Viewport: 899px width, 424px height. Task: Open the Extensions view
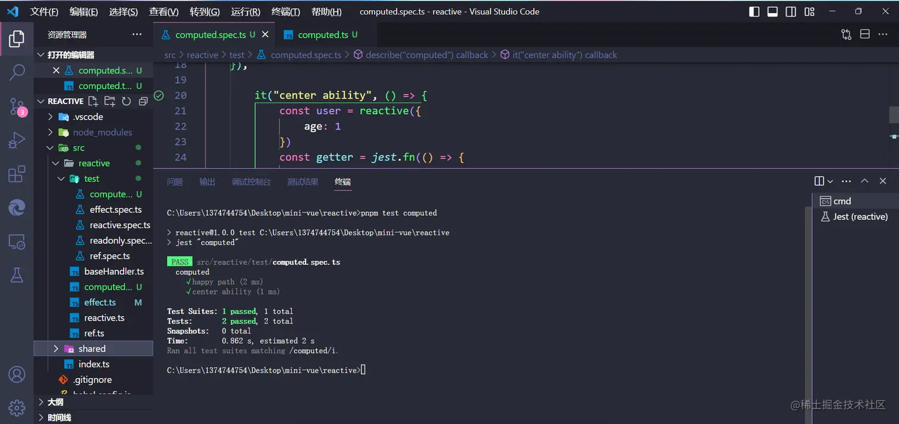pyautogui.click(x=17, y=174)
